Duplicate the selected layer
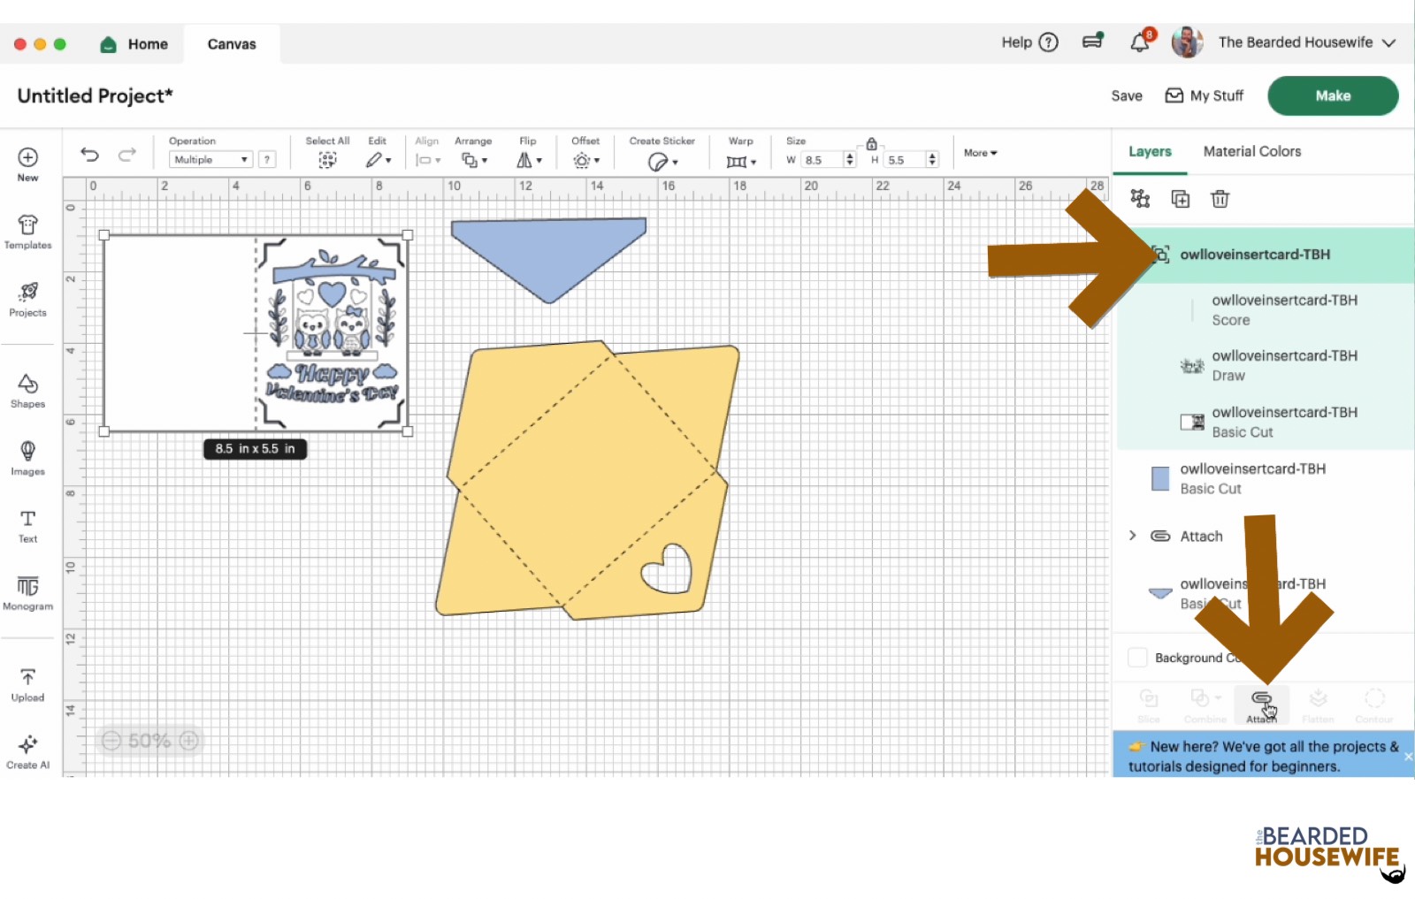1415x899 pixels. [1180, 199]
